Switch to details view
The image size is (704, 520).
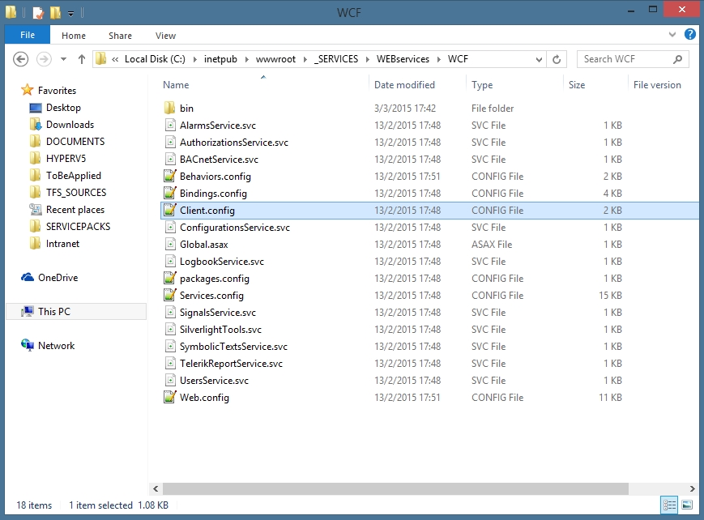tap(669, 505)
